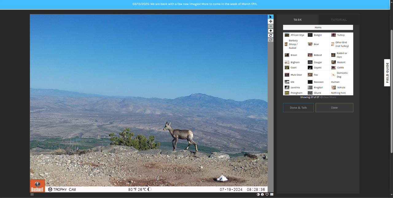
Task: Select Coati in the species list
Action: pyautogui.click(x=295, y=67)
